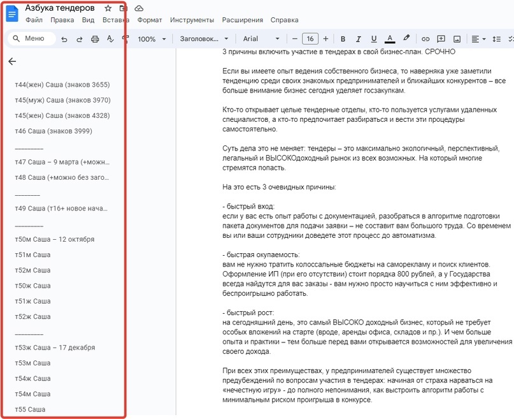
Task: Select outline item т52ж Саша
Action: coord(32,316)
